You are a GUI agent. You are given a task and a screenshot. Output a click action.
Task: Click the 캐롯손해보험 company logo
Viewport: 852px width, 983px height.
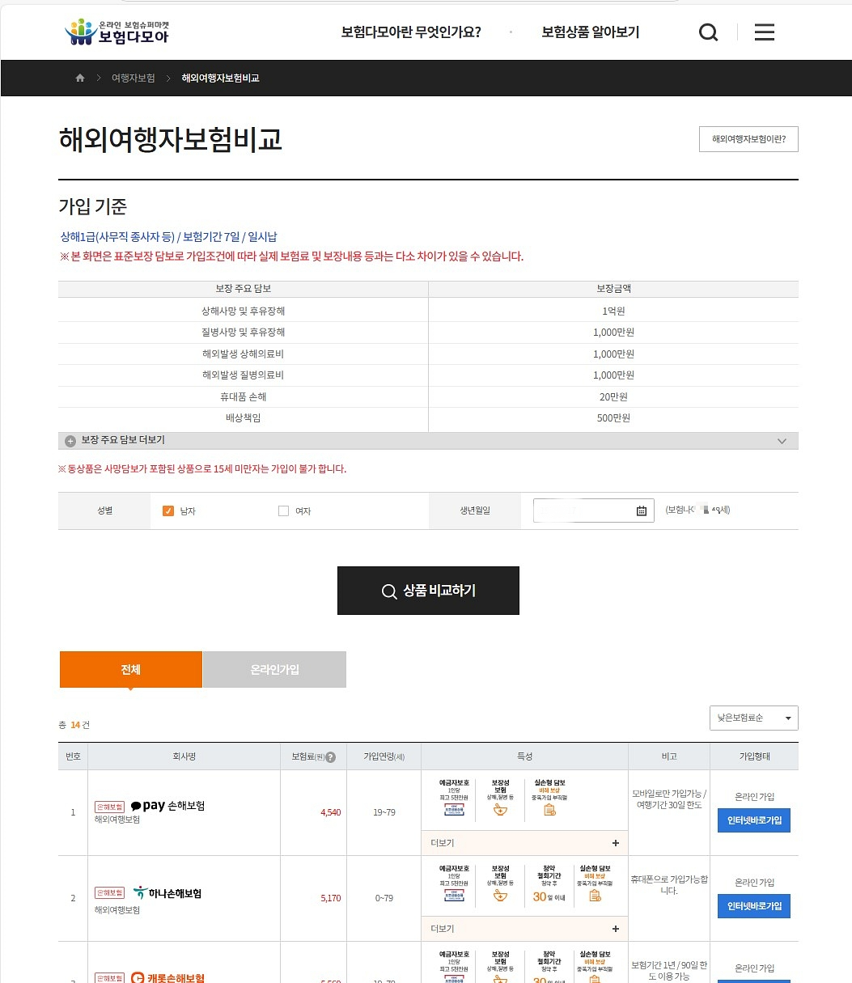167,977
